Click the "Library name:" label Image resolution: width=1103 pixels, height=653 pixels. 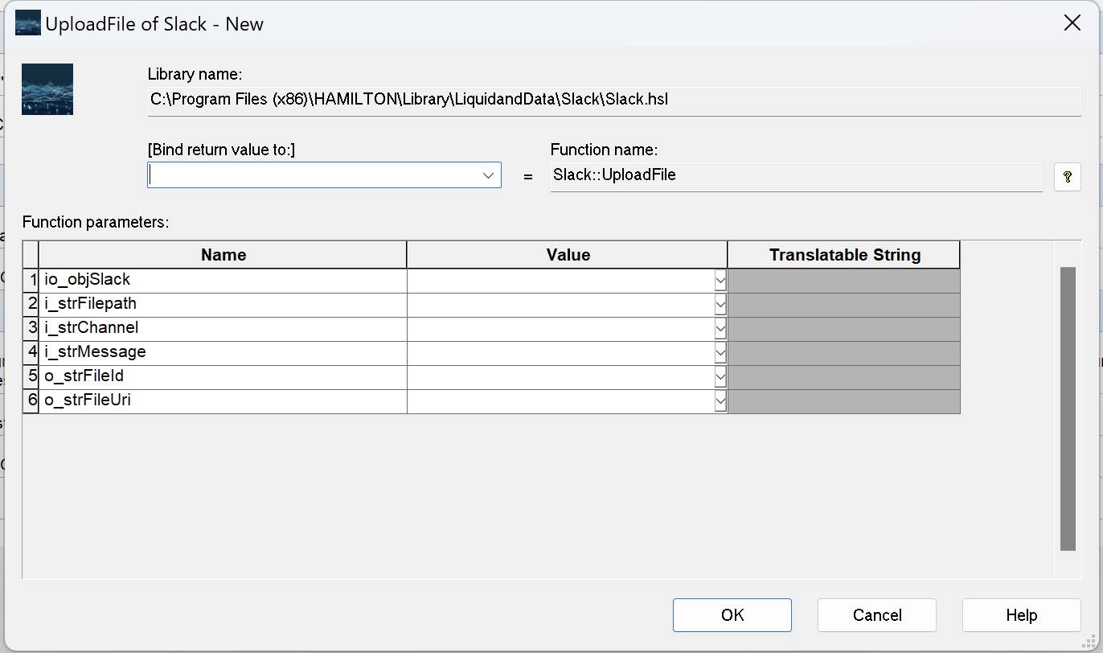coord(195,75)
